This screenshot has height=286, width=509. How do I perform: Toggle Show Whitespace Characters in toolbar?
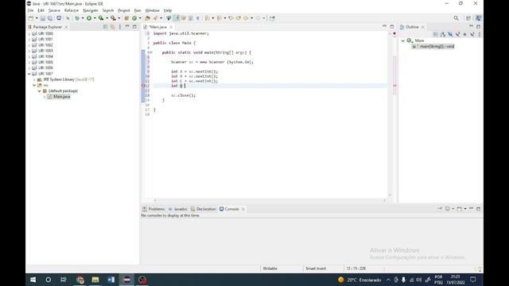(x=198, y=18)
